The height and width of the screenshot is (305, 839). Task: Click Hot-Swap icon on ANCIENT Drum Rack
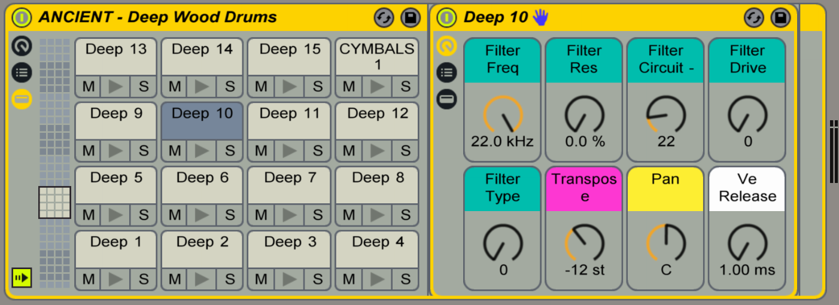pyautogui.click(x=384, y=18)
